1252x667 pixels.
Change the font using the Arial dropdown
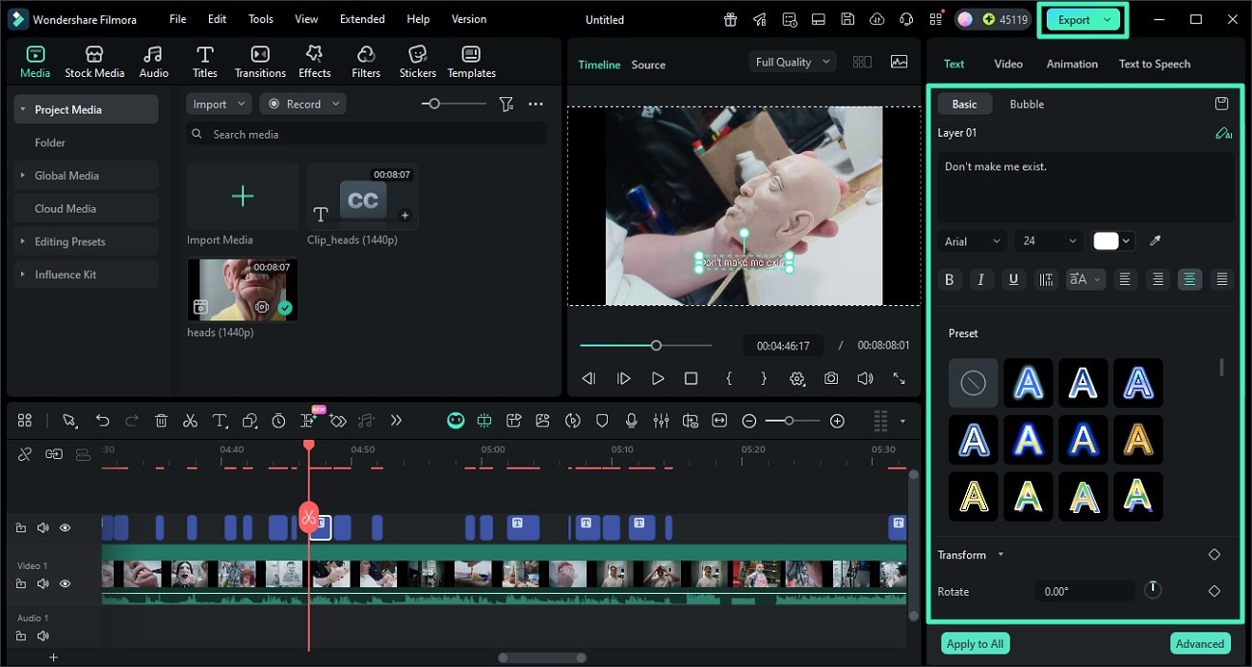pos(971,241)
